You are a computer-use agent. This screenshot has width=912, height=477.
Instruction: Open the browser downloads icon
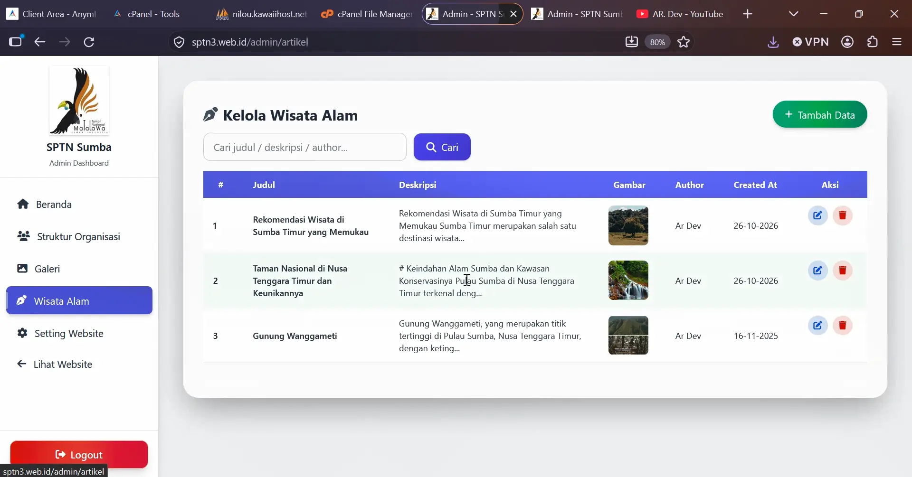[x=773, y=42]
